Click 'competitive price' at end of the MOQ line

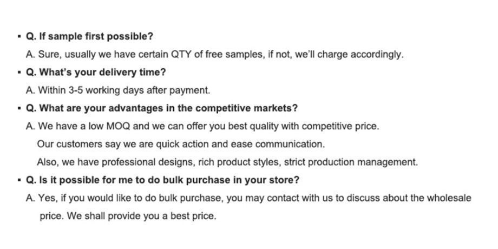coord(340,126)
